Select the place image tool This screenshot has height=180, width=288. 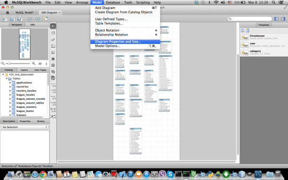pos(53,59)
